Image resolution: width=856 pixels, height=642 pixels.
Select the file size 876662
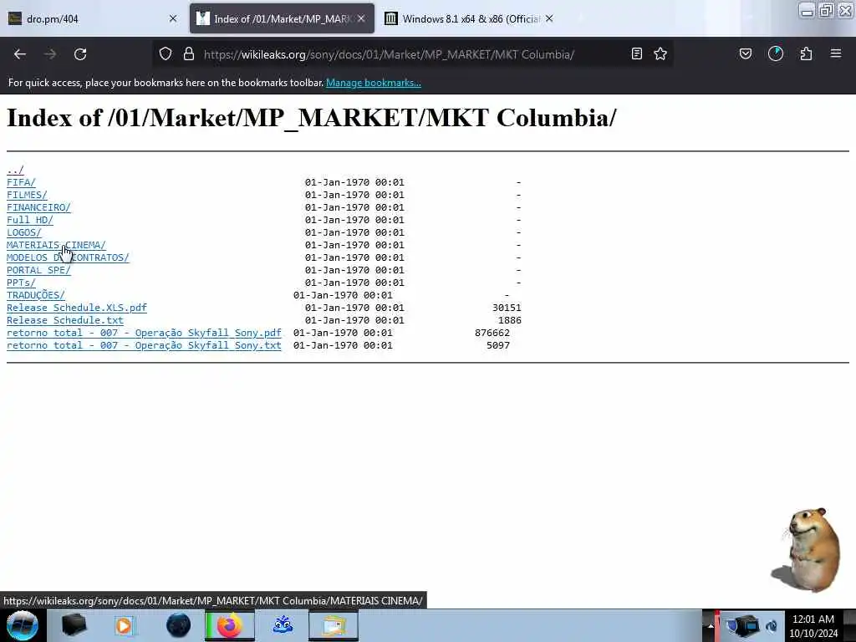[492, 333]
